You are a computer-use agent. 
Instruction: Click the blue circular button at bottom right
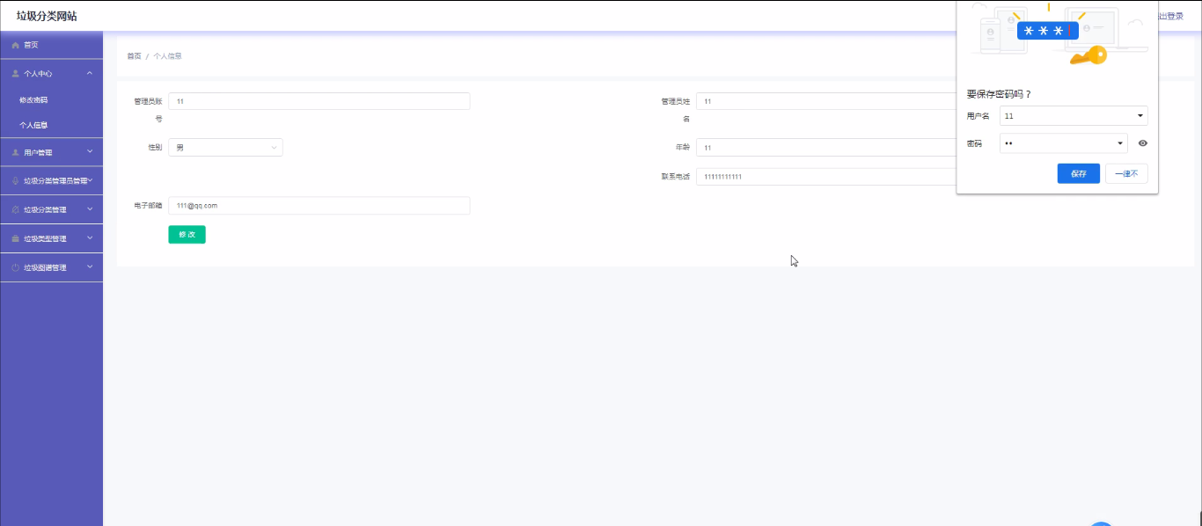tap(1101, 522)
